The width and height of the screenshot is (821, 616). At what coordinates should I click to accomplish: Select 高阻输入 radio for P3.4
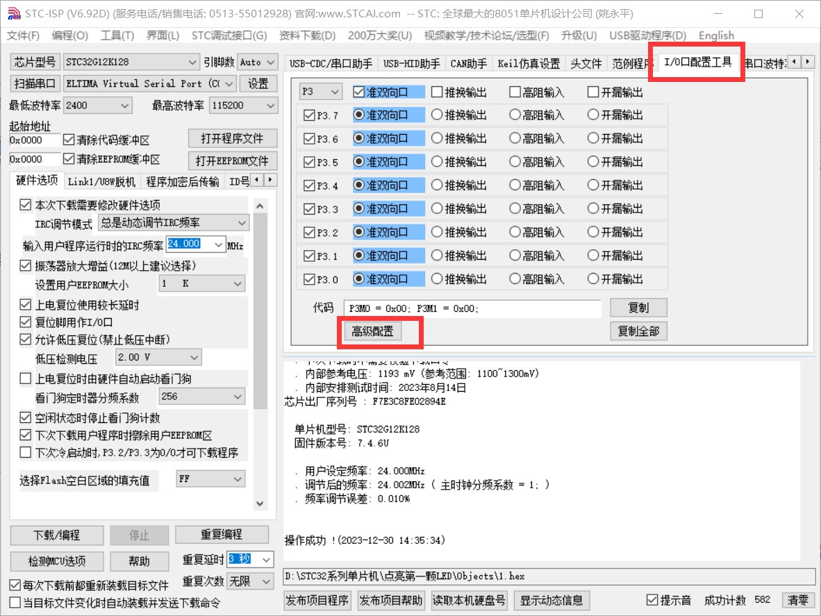[x=515, y=185]
